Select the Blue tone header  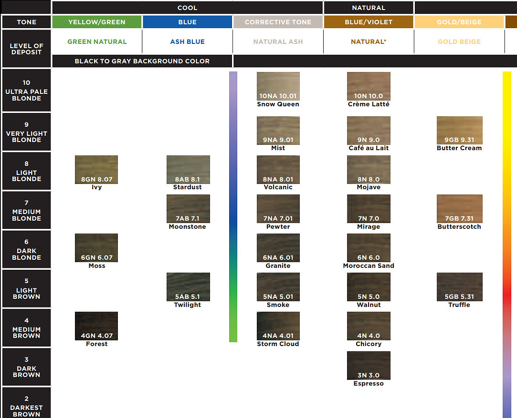coord(187,22)
